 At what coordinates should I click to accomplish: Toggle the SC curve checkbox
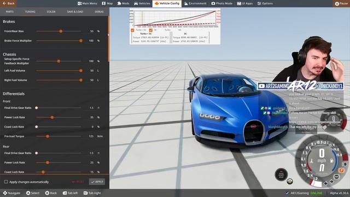pos(151,30)
